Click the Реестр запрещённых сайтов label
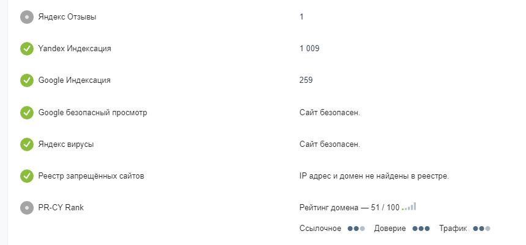The height and width of the screenshot is (245, 526). [91, 176]
